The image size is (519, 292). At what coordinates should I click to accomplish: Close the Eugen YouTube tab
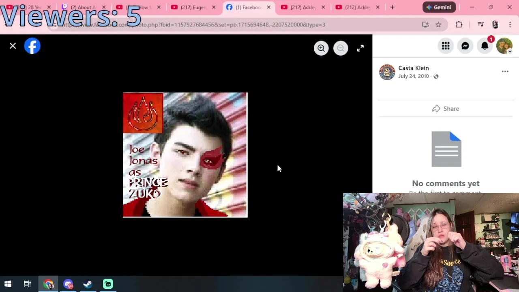point(214,7)
